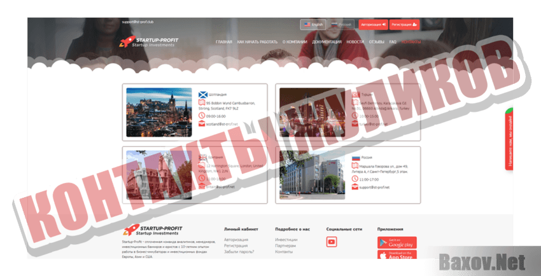Click the Russia flag icon
541x276 pixels.
pyautogui.click(x=356, y=158)
